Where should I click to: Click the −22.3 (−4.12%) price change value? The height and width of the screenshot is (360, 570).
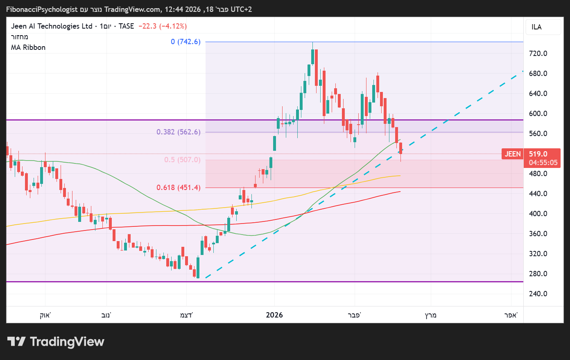(x=163, y=26)
